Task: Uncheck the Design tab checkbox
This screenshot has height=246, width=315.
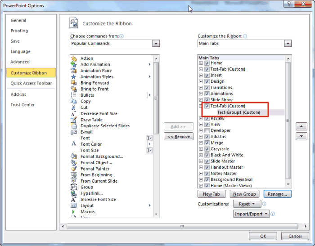Action: coord(207,81)
